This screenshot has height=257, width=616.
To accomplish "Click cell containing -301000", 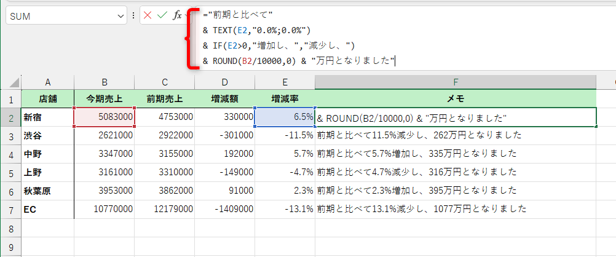I will coord(224,136).
